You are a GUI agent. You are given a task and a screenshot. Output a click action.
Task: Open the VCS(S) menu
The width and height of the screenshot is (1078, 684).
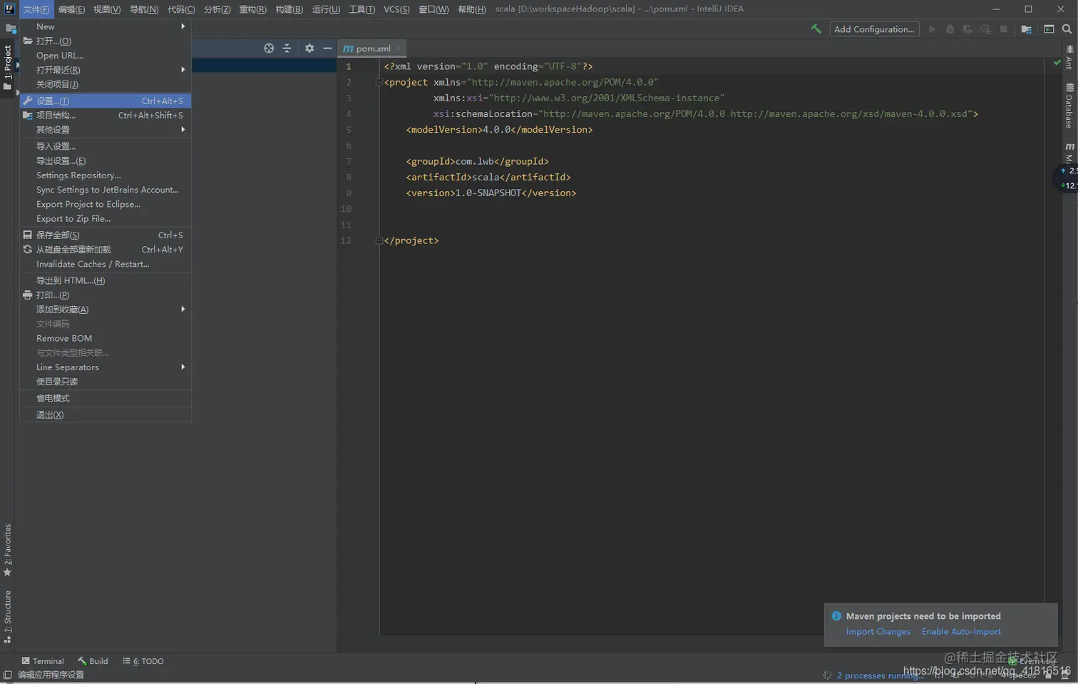pos(396,9)
